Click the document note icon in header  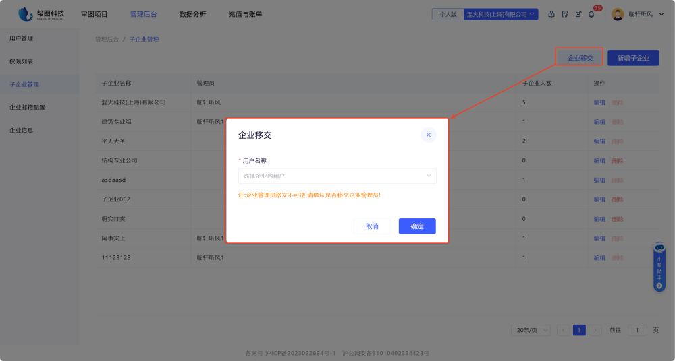pos(565,14)
